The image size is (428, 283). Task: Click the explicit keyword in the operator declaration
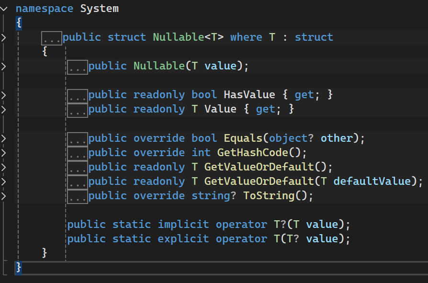[x=183, y=239]
